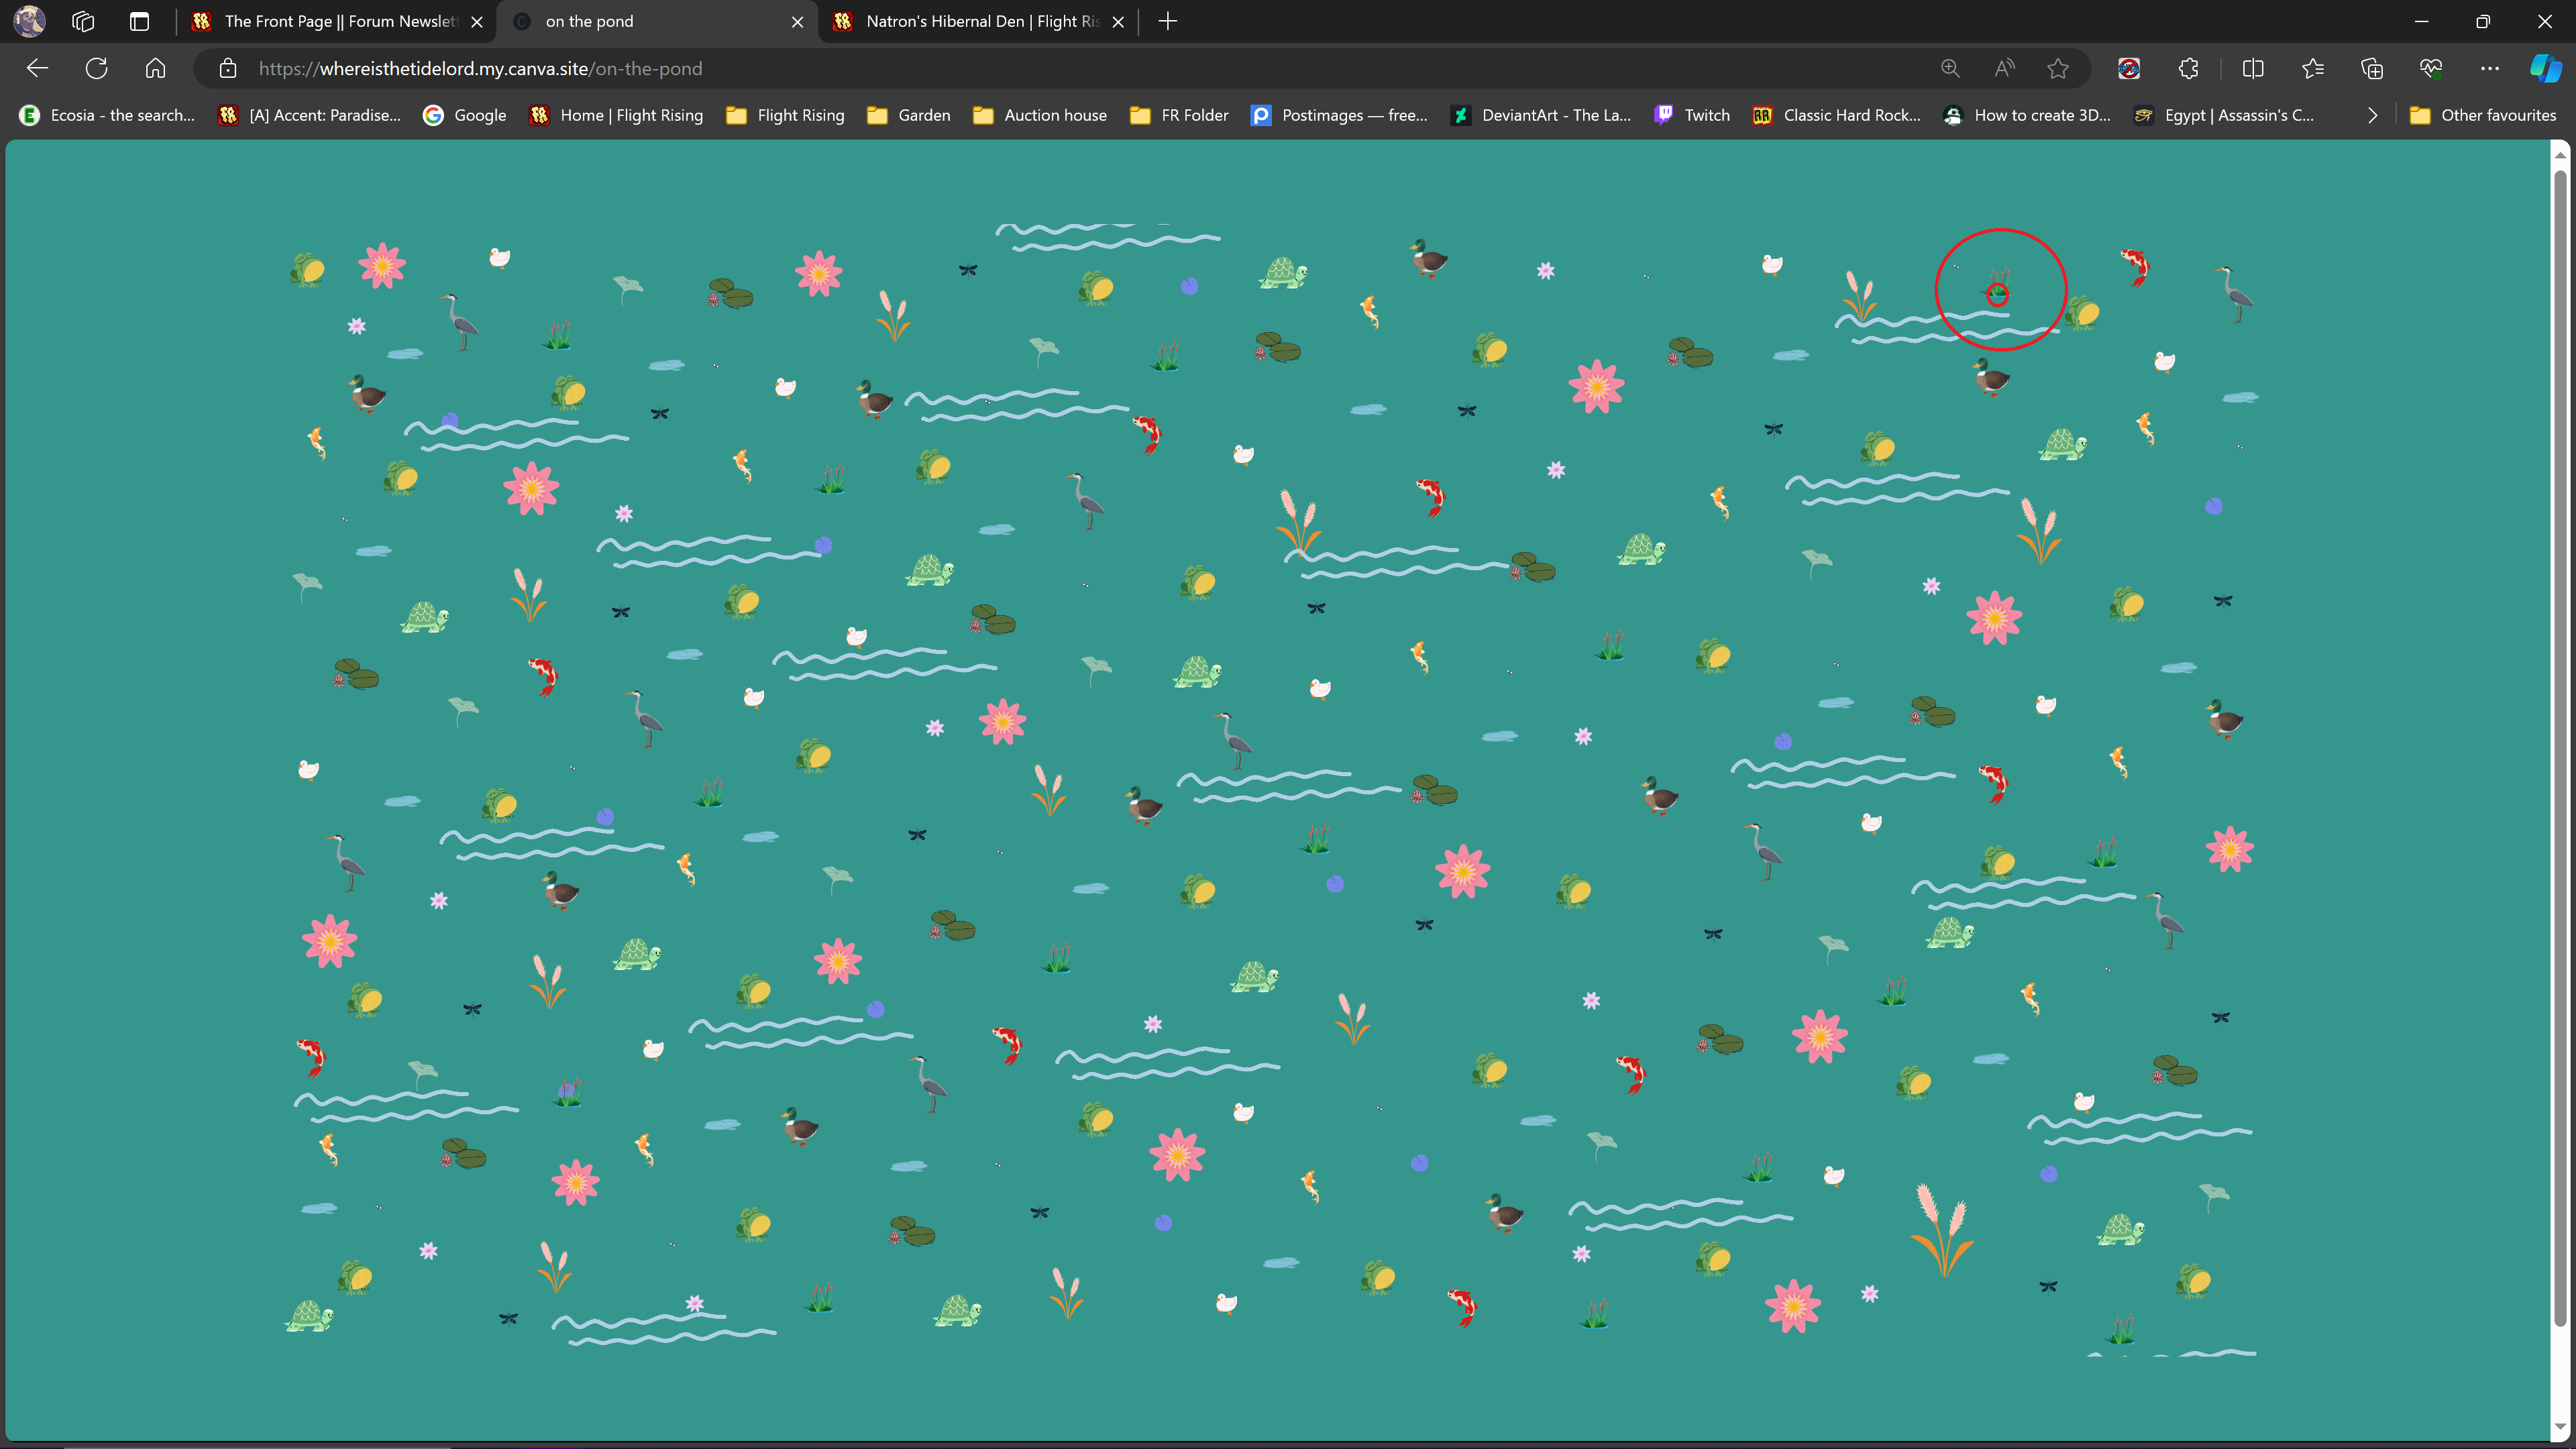Click the zoom magnifier in address bar

[x=1950, y=68]
